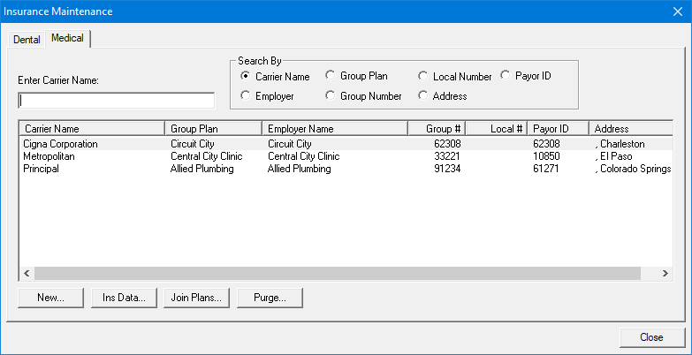This screenshot has height=355, width=692.
Task: Click the Join Plans... button
Action: point(197,298)
